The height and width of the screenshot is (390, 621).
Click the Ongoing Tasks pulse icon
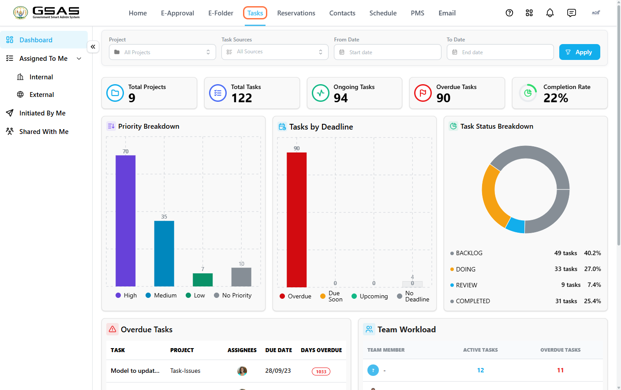click(x=321, y=93)
